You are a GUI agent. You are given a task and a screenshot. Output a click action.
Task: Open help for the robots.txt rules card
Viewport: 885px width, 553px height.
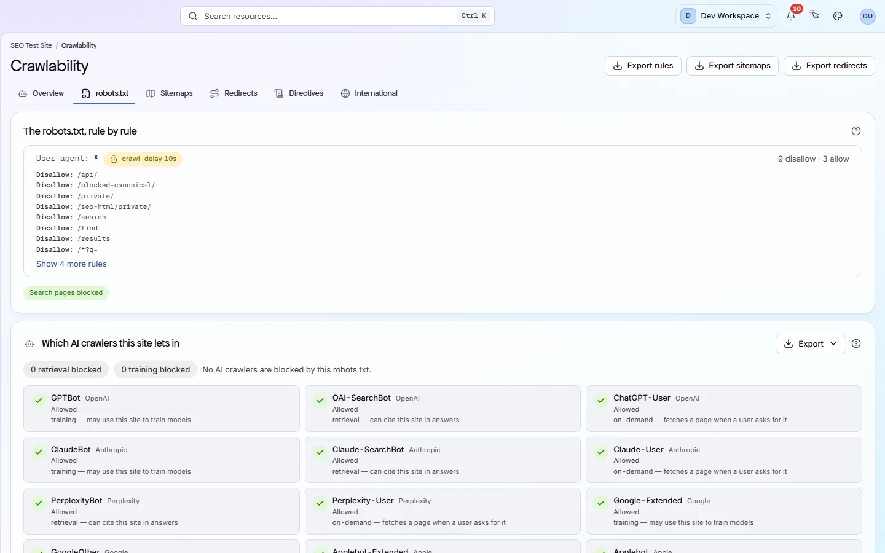pos(856,131)
